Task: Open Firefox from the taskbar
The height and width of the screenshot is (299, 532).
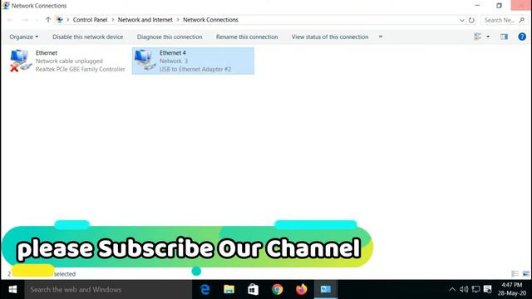Action: click(x=301, y=290)
